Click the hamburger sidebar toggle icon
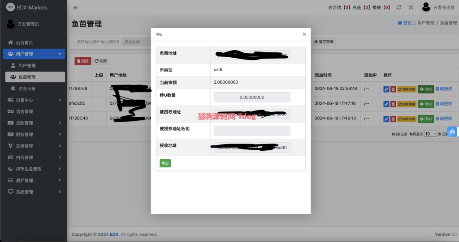Image resolution: width=459 pixels, height=242 pixels. coord(75,8)
